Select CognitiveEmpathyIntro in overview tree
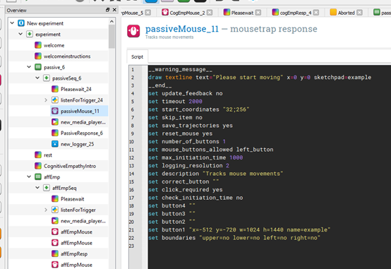This screenshot has height=269, width=391. (x=70, y=166)
